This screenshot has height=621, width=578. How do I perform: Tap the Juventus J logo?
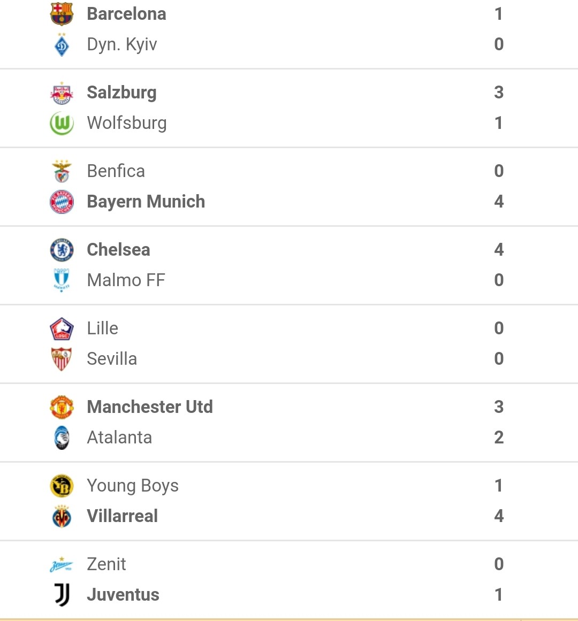click(62, 594)
